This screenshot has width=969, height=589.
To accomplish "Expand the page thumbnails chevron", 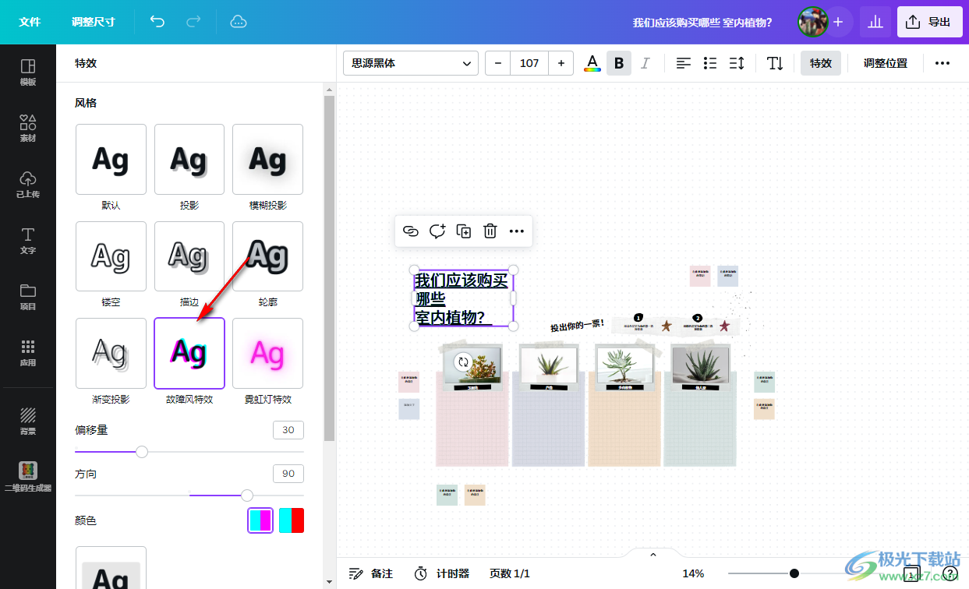I will (x=653, y=554).
